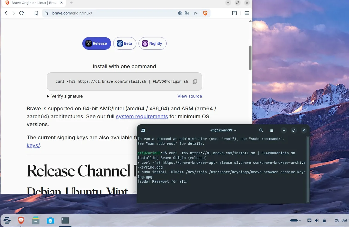Select the Beta channel button
Screen dimensions: 349x227
(125, 43)
